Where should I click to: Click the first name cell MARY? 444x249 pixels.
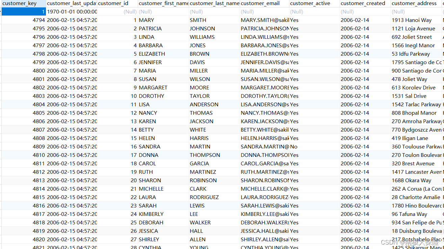click(x=163, y=20)
